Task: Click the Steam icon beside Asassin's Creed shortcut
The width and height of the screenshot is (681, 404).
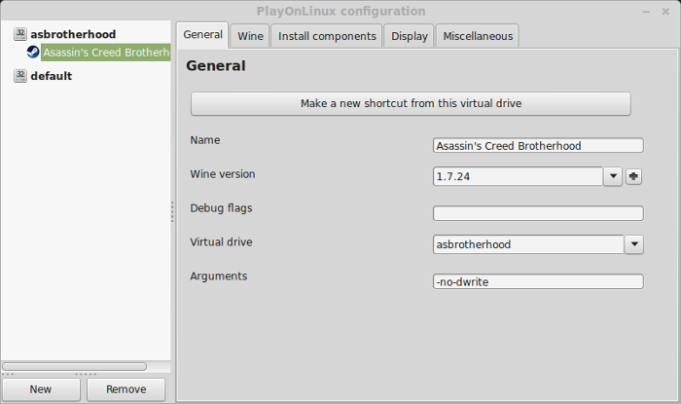Action: pyautogui.click(x=33, y=52)
